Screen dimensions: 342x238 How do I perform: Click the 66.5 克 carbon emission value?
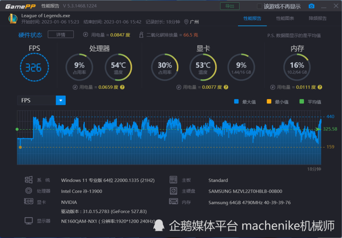point(190,35)
